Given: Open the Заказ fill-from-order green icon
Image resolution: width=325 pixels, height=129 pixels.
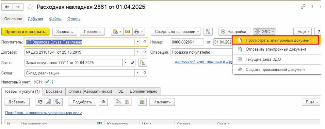Looking at the screenshot, I should [x=143, y=63].
